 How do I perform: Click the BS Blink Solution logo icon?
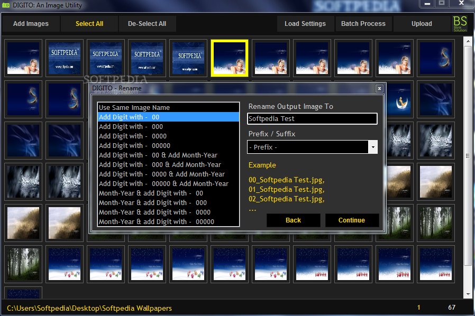coord(460,24)
